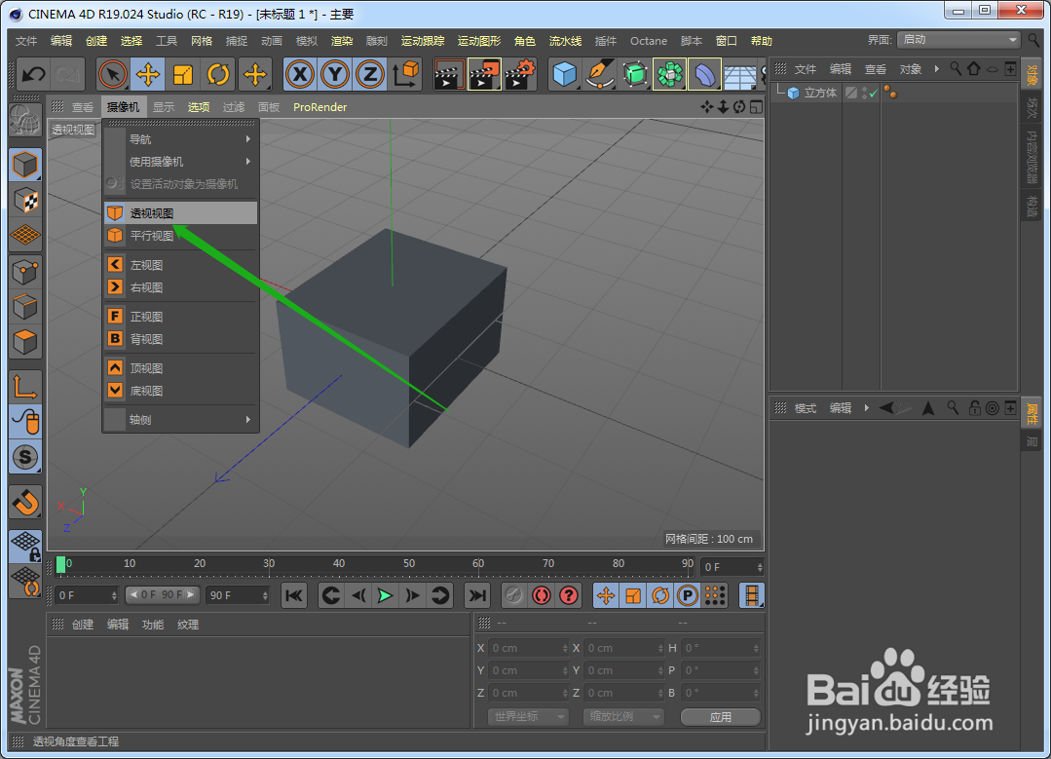This screenshot has width=1051, height=759.
Task: Expand the 使用摄像机 submenu
Action: [180, 162]
